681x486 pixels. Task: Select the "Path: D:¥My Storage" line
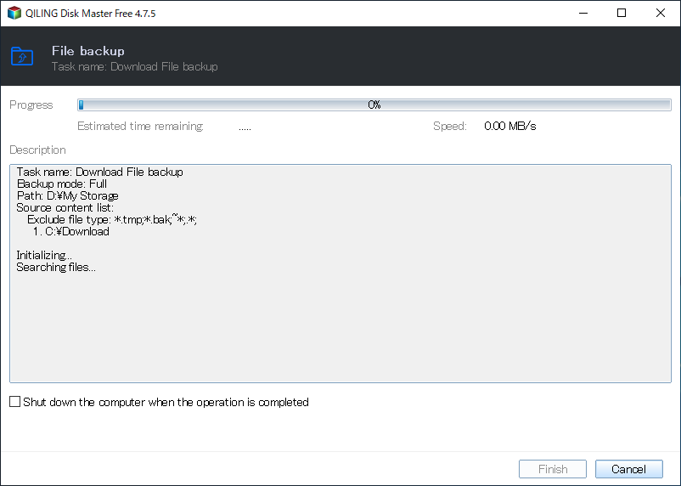(x=67, y=195)
